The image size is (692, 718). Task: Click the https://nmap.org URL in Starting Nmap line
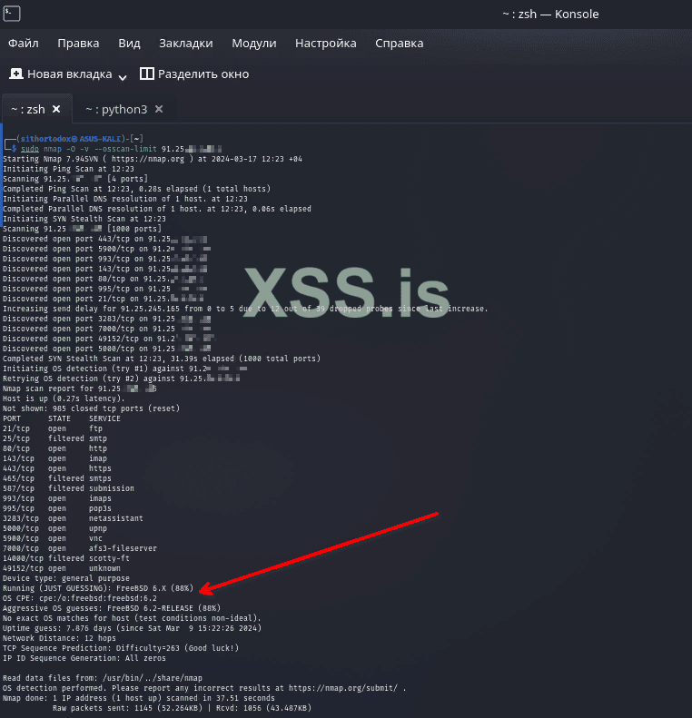coord(148,159)
